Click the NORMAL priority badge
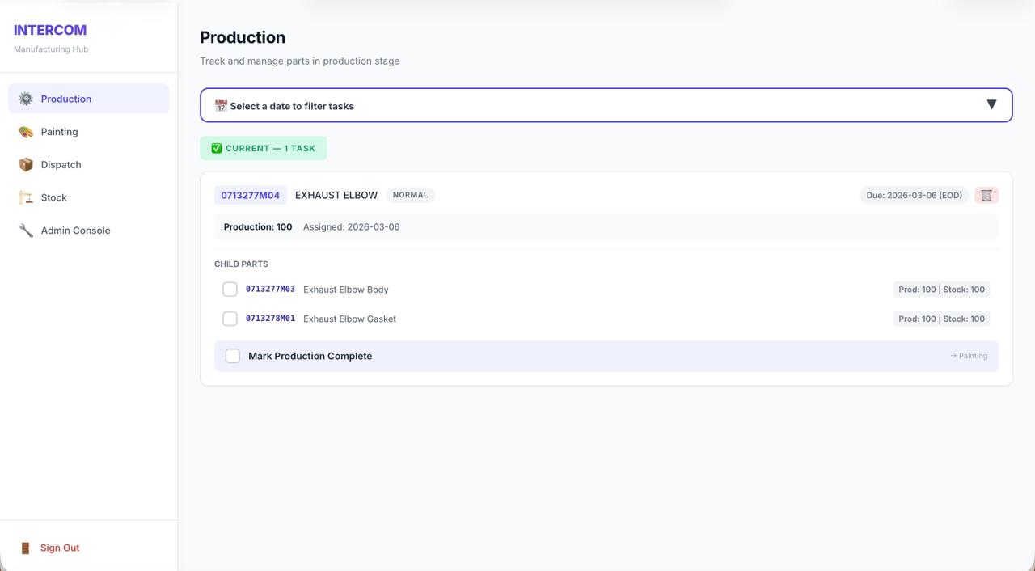 point(410,195)
